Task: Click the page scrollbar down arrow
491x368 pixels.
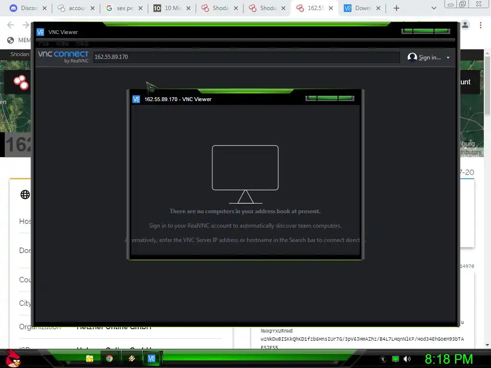Action: click(487, 345)
